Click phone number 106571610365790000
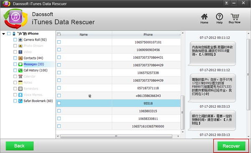Image resolution: width=251 pixels, height=153 pixels. click(148, 126)
